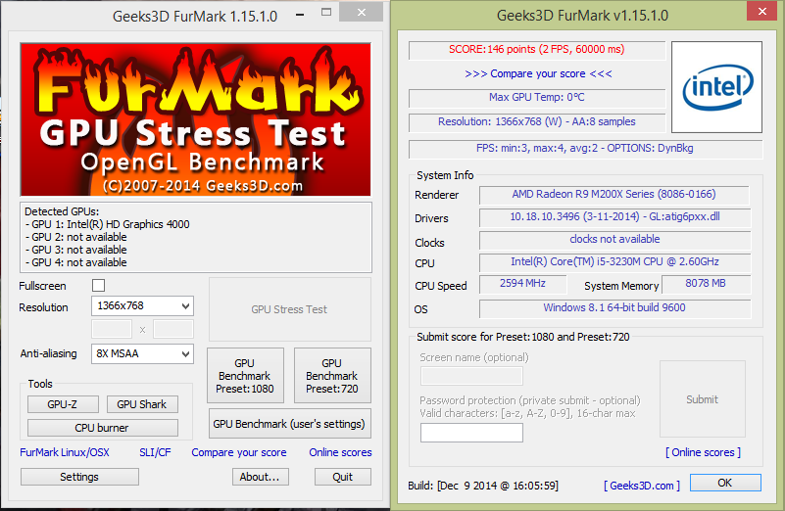The image size is (785, 511).
Task: Close the FurMark results window
Action: point(761,11)
